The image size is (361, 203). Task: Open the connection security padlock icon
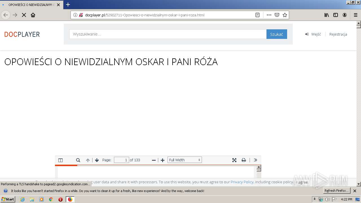[81, 15]
